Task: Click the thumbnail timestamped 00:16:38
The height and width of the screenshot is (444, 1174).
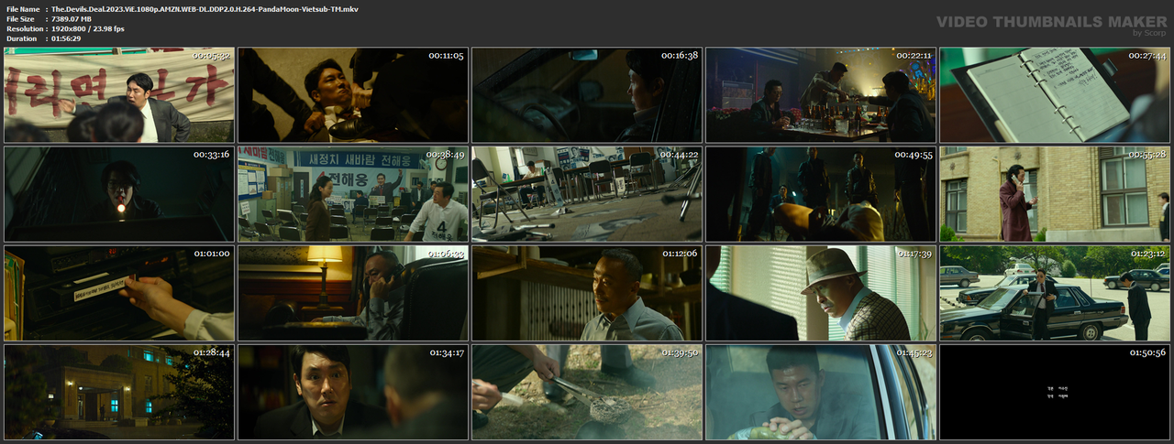Action: point(587,95)
